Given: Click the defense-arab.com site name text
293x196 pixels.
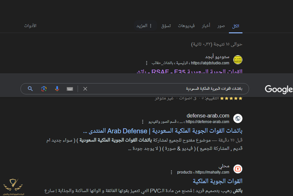Looking at the screenshot, I should click(208, 116).
